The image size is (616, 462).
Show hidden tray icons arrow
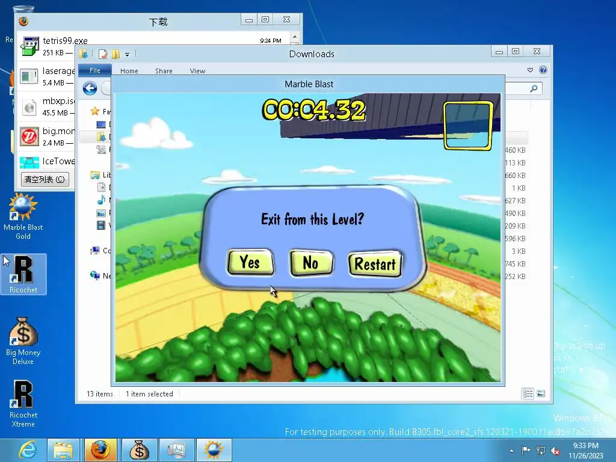pyautogui.click(x=511, y=451)
